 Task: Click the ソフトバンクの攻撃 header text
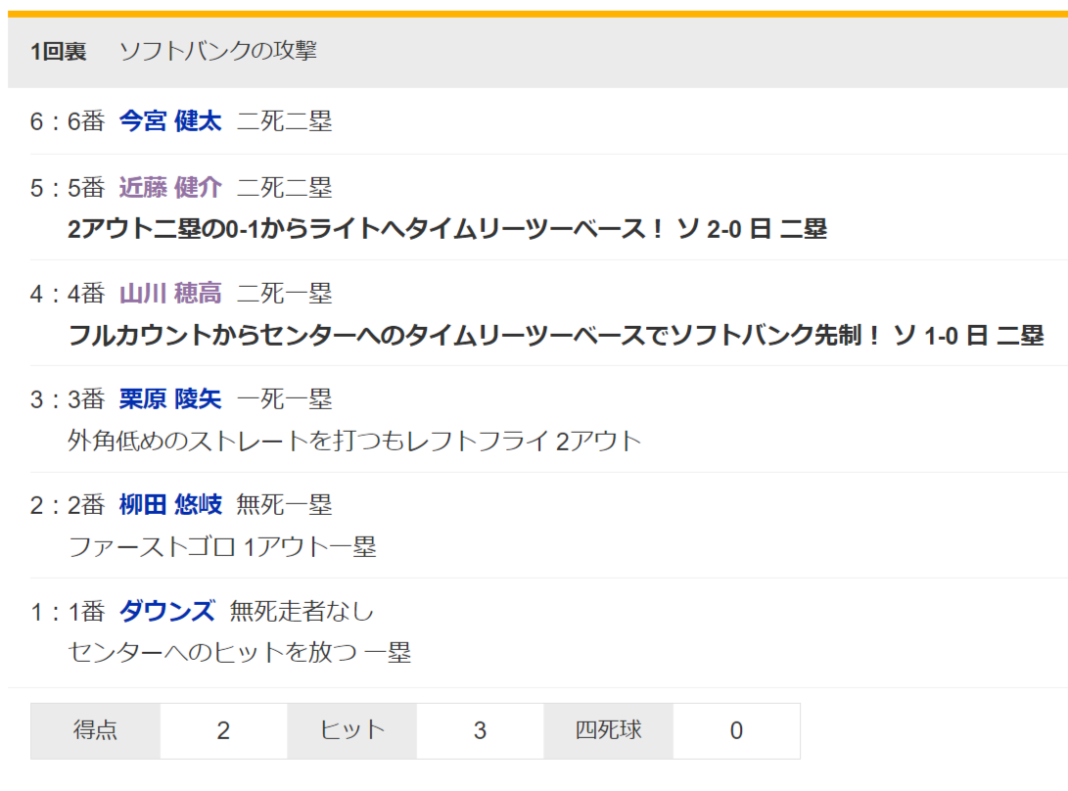pyautogui.click(x=218, y=51)
